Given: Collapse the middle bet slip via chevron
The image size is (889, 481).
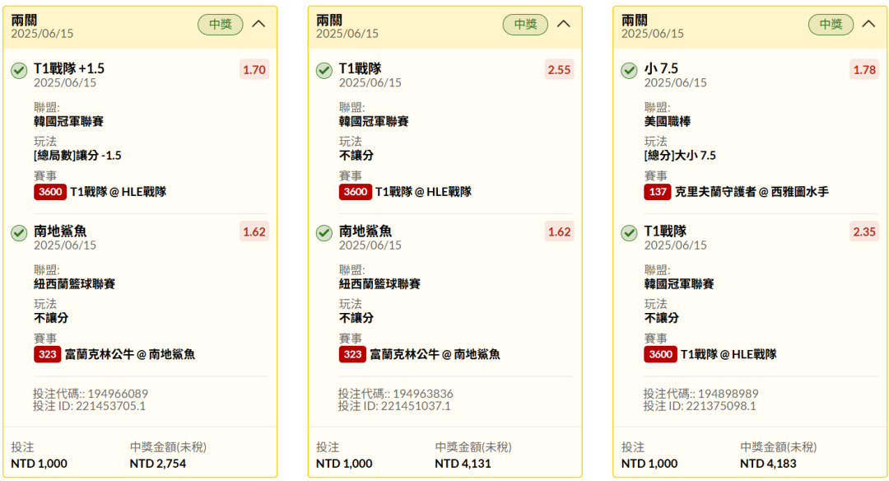Looking at the screenshot, I should [564, 24].
